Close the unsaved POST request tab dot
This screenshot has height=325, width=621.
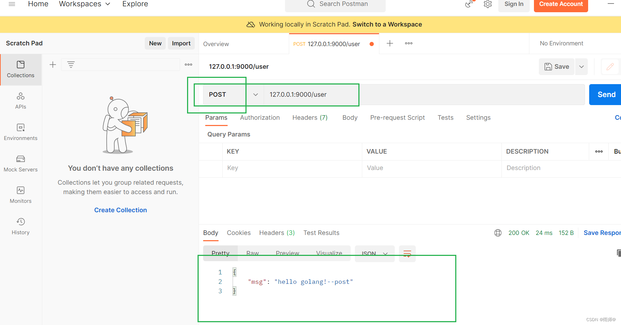372,44
